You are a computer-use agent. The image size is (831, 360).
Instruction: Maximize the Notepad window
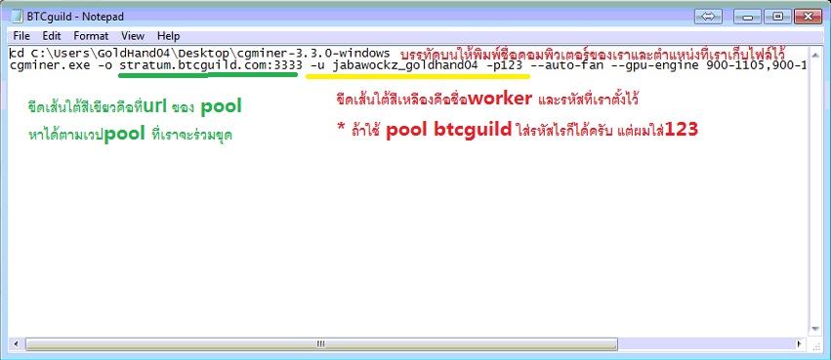pyautogui.click(x=777, y=17)
